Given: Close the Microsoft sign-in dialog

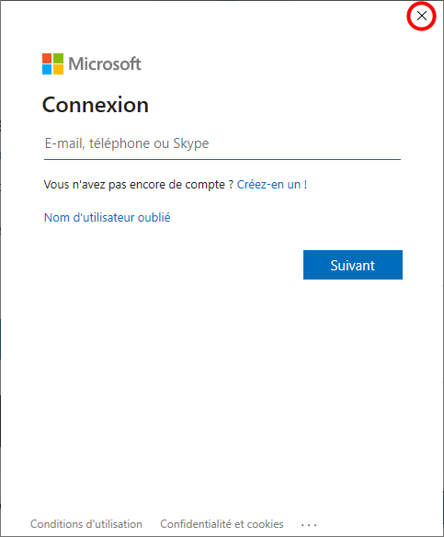Looking at the screenshot, I should click(422, 16).
